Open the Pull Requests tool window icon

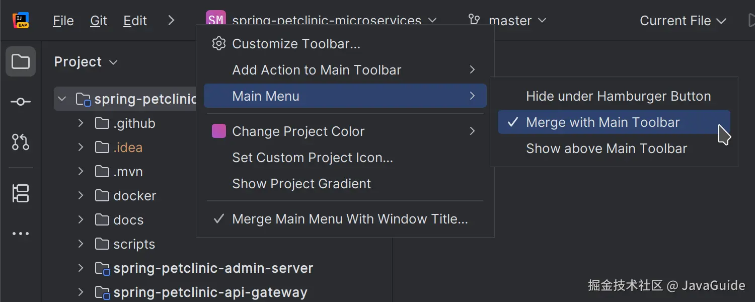pyautogui.click(x=21, y=142)
